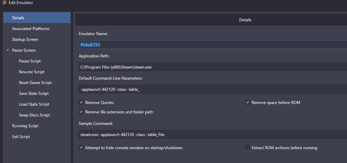Uncheck the Remove Quotes checkbox
Screen dimensions: 347x163
(81, 103)
